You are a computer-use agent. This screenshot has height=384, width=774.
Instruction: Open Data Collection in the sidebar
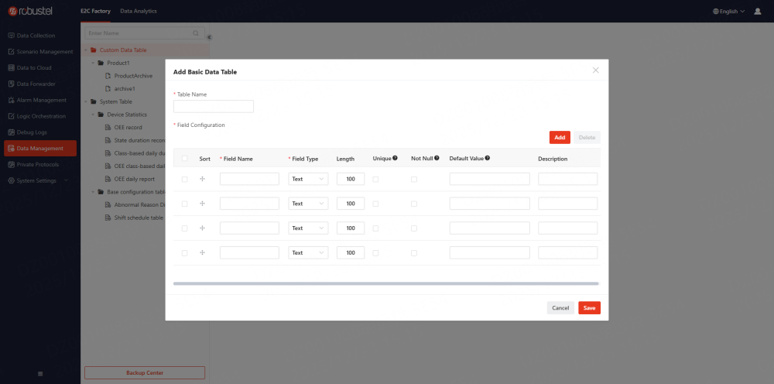tap(36, 36)
